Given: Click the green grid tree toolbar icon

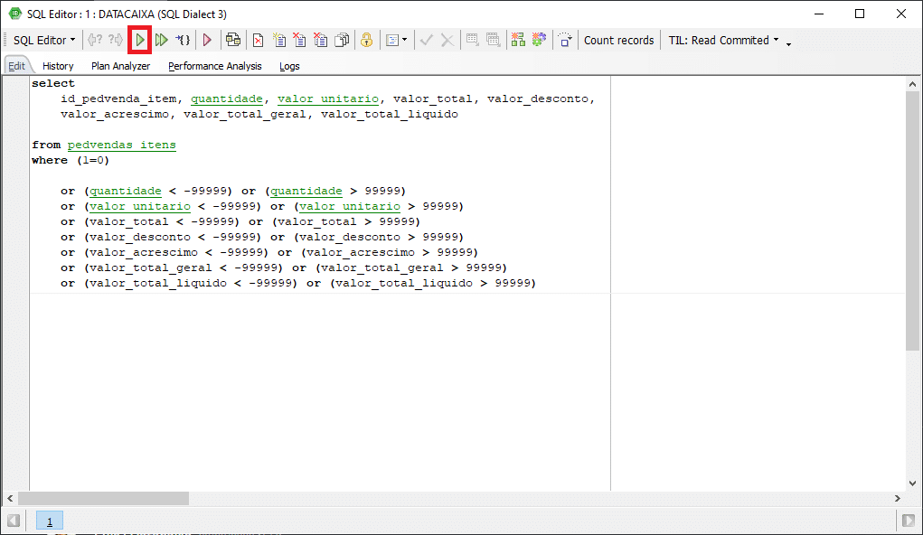Looking at the screenshot, I should [x=518, y=40].
